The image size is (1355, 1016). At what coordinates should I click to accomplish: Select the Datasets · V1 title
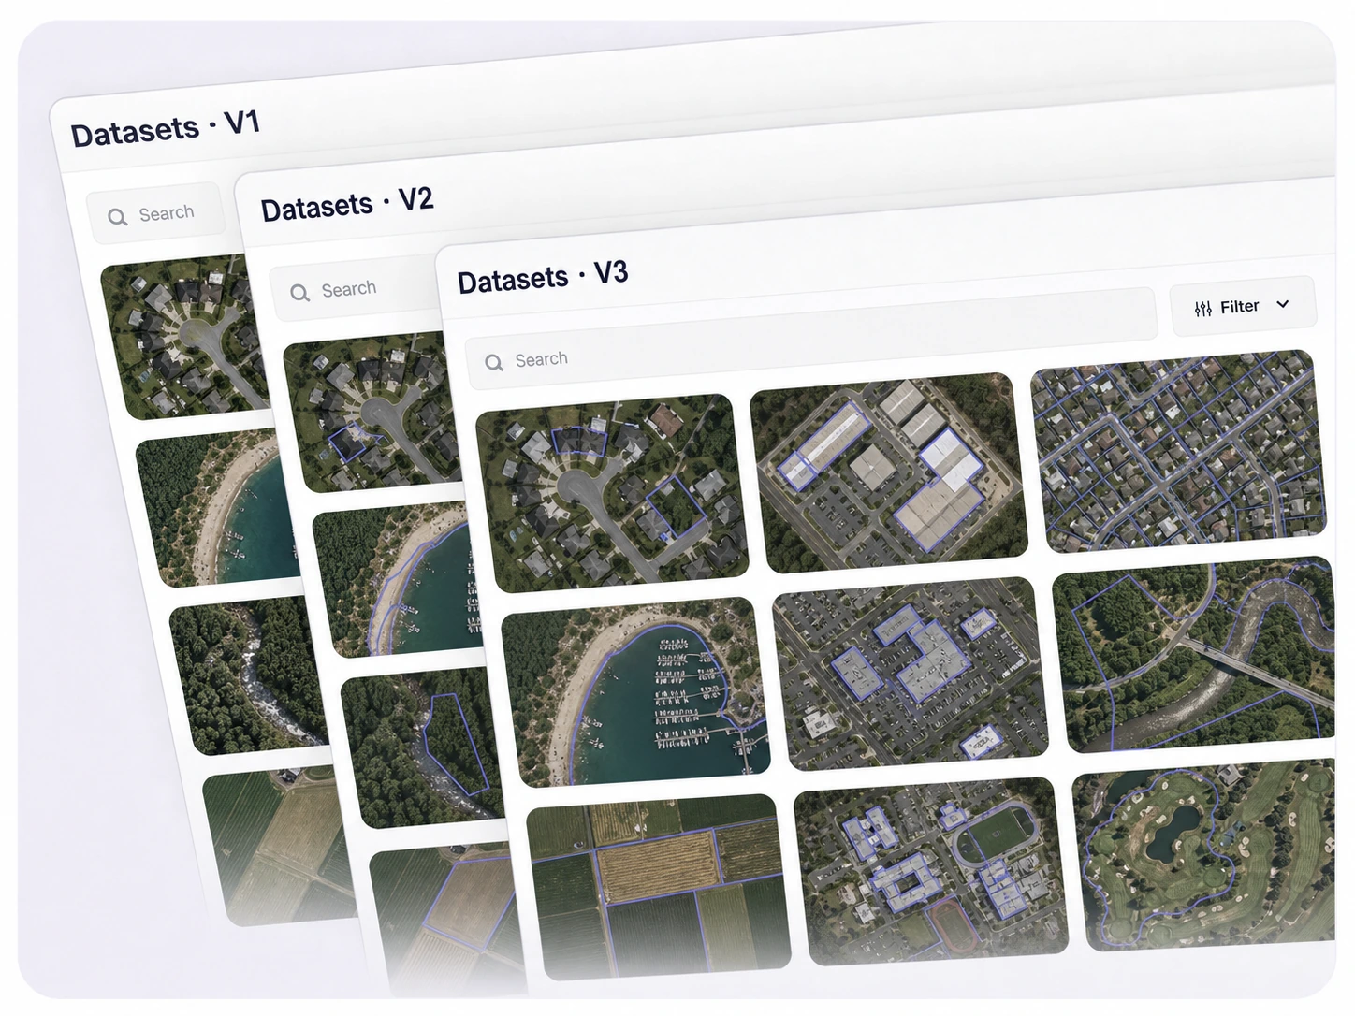[165, 128]
